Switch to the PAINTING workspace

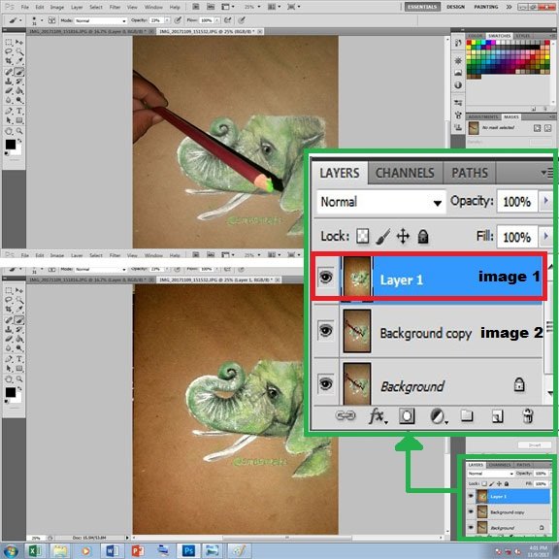coord(486,7)
